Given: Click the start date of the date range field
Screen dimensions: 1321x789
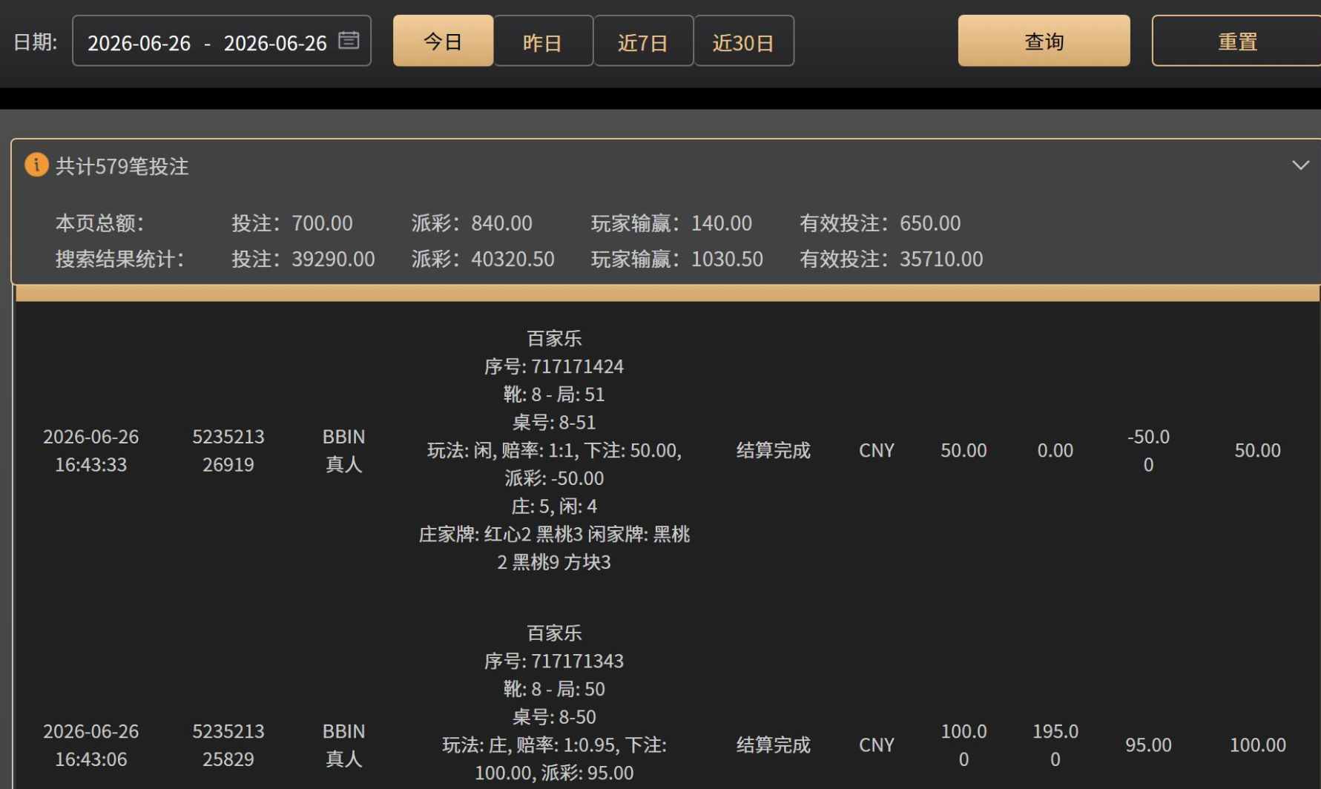Looking at the screenshot, I should pyautogui.click(x=139, y=43).
